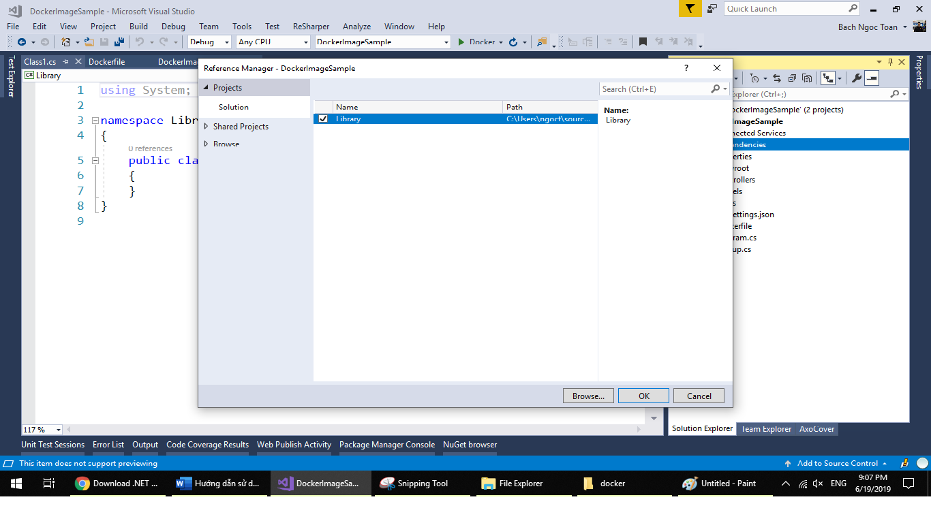Screen dimensions: 931x523
Task: Click the Reference Manager search field
Action: (x=654, y=89)
